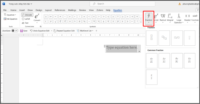Image resolution: width=200 pixels, height=104 pixels.
Task: Switch to the References tab
Action: click(x=60, y=10)
